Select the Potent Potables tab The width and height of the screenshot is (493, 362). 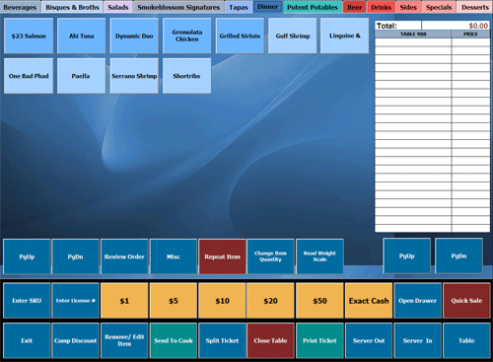tap(313, 7)
